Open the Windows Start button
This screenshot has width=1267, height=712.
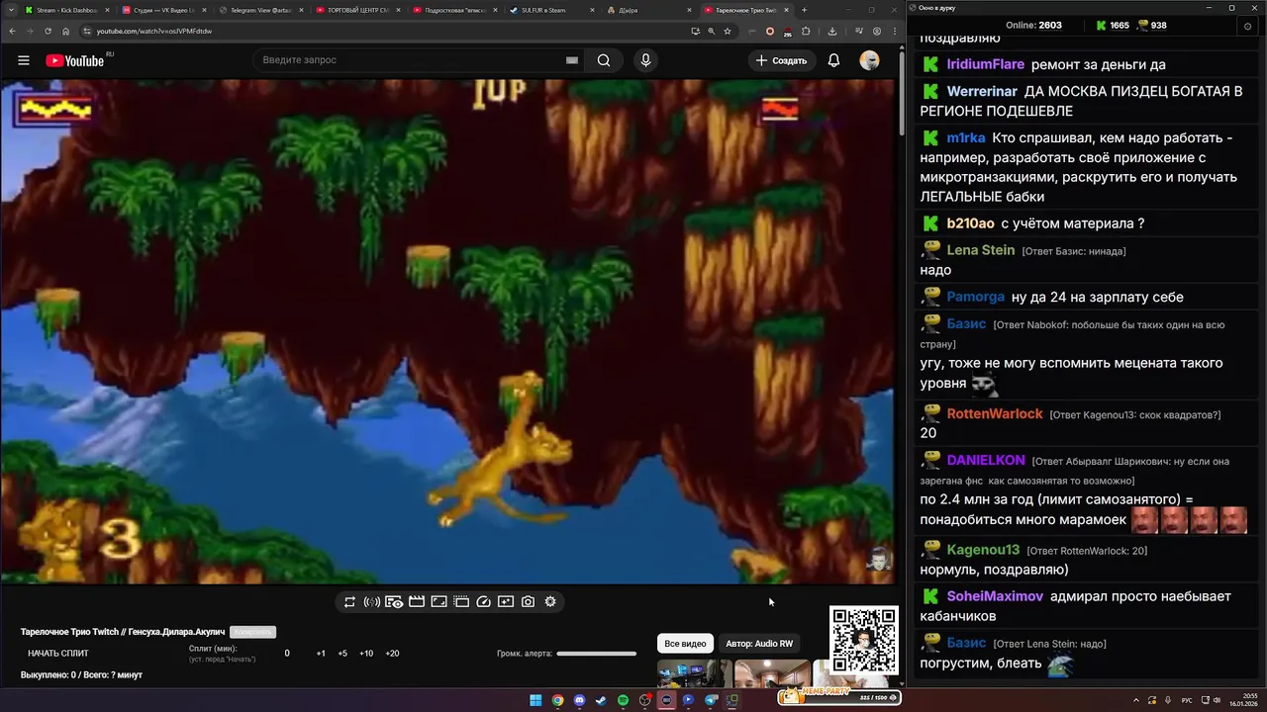tap(536, 700)
